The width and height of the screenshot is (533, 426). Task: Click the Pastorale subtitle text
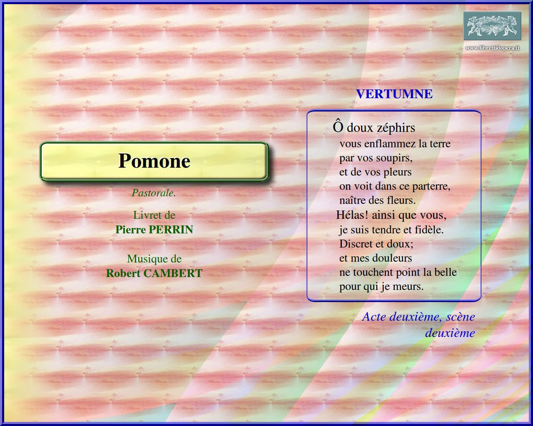(x=154, y=193)
